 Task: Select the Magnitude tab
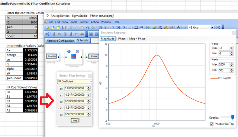pyautogui.click(x=107, y=39)
